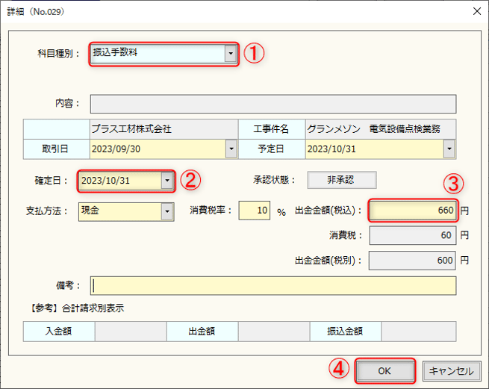Screen dimensions: 489x389
Task: Click the 消費税率 field showing 10
Action: click(x=255, y=211)
